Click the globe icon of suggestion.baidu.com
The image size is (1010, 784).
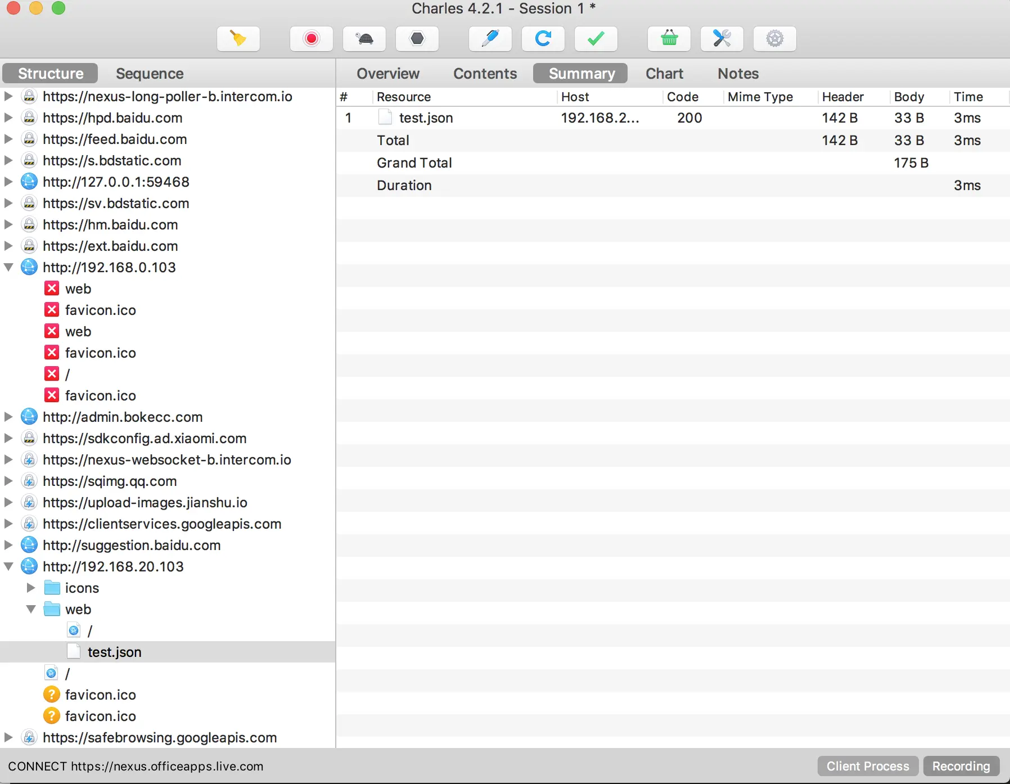[x=29, y=545]
